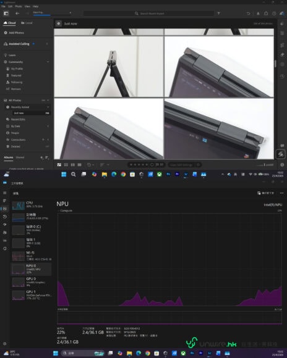Open Remixes under Community
287x358 pixels.
pyautogui.click(x=14, y=89)
